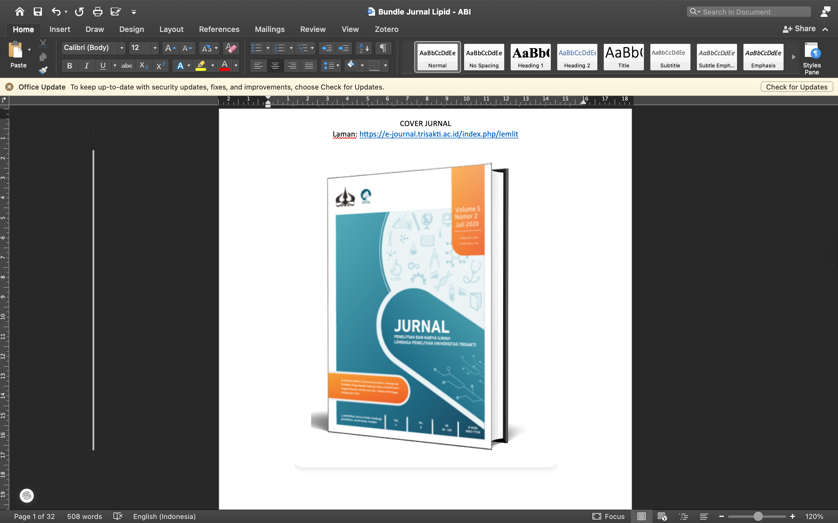Switch to the References tab
This screenshot has width=838, height=523.
point(219,29)
